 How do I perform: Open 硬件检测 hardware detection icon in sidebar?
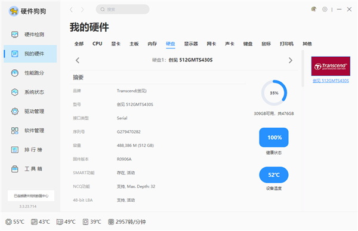coord(15,35)
